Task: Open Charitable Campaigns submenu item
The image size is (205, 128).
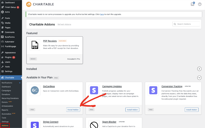Action: click(6, 90)
